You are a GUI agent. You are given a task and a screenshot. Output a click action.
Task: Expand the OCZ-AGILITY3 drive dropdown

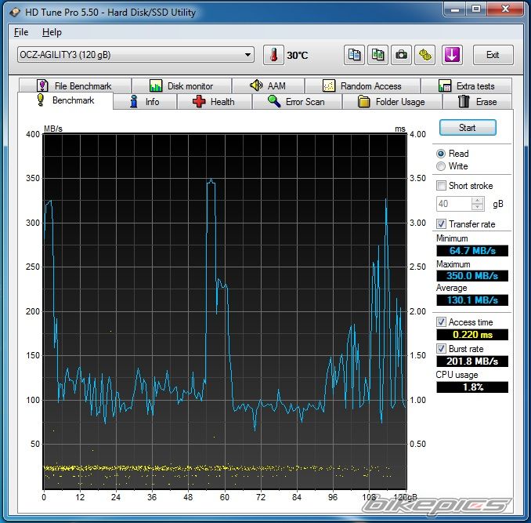[248, 55]
